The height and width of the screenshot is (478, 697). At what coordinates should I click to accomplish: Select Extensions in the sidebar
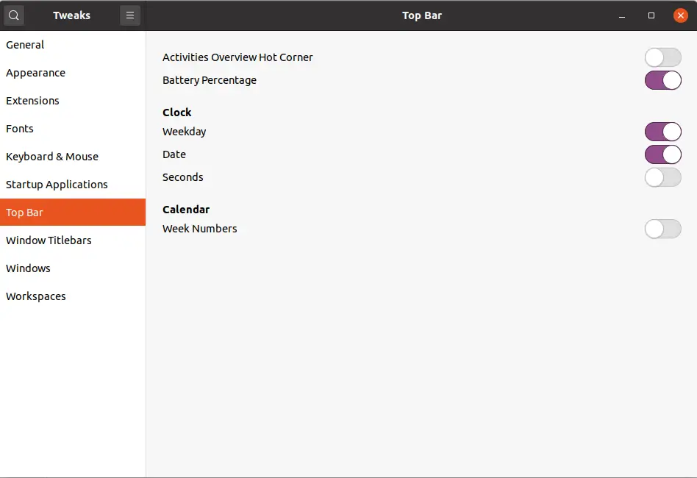73,101
